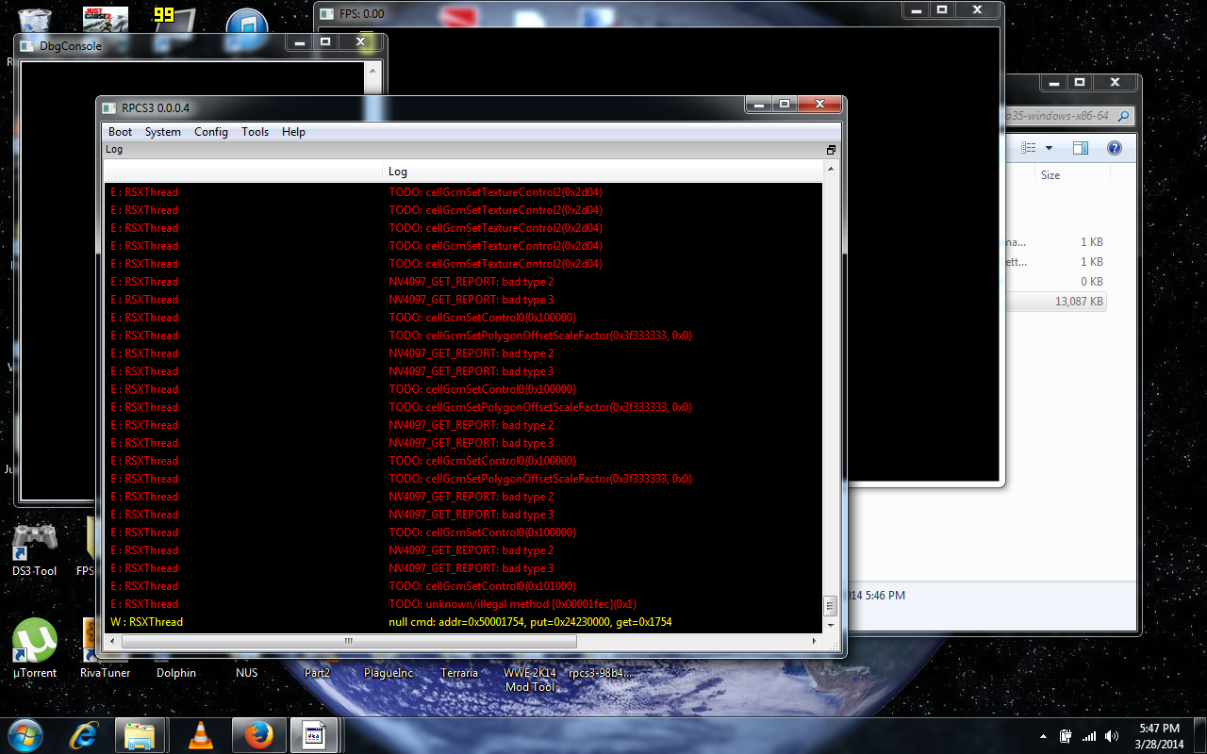
Task: Open VLC media player from the taskbar
Action: (x=201, y=734)
